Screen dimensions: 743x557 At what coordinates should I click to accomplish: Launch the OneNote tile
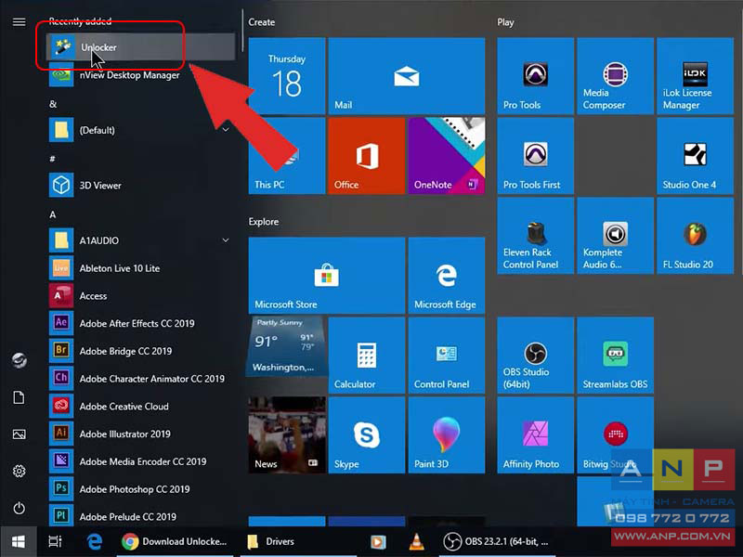pyautogui.click(x=447, y=156)
